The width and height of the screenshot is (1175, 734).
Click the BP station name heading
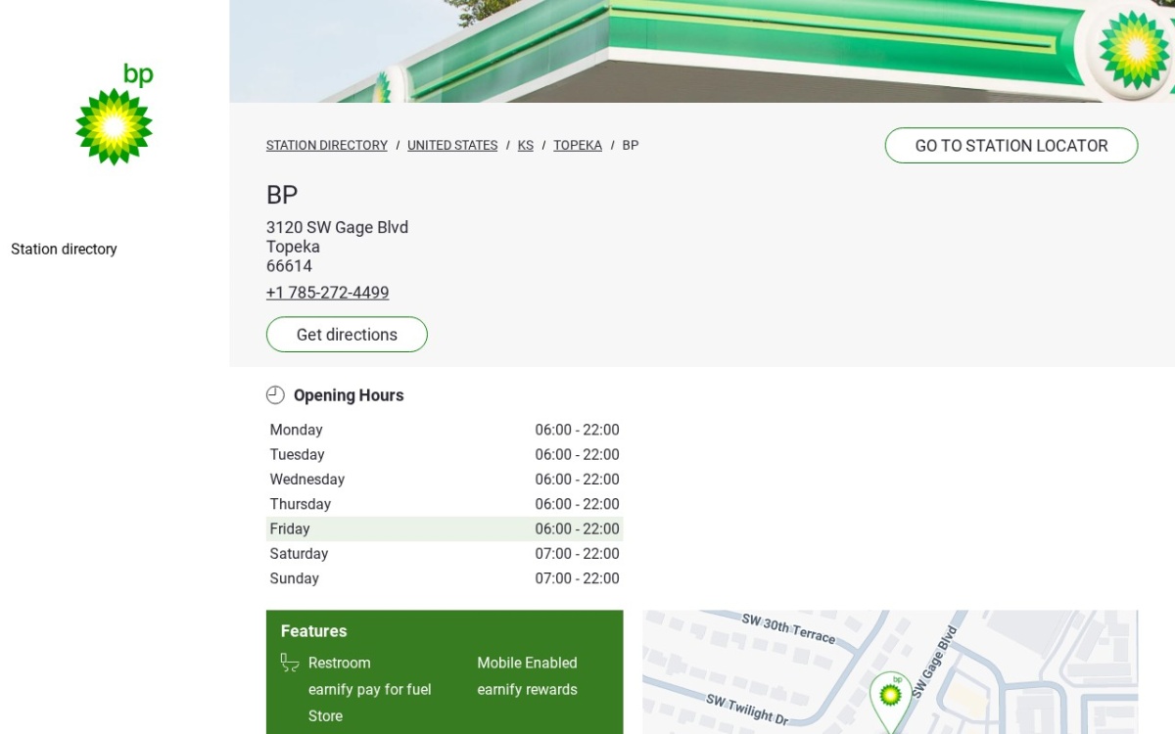[282, 195]
